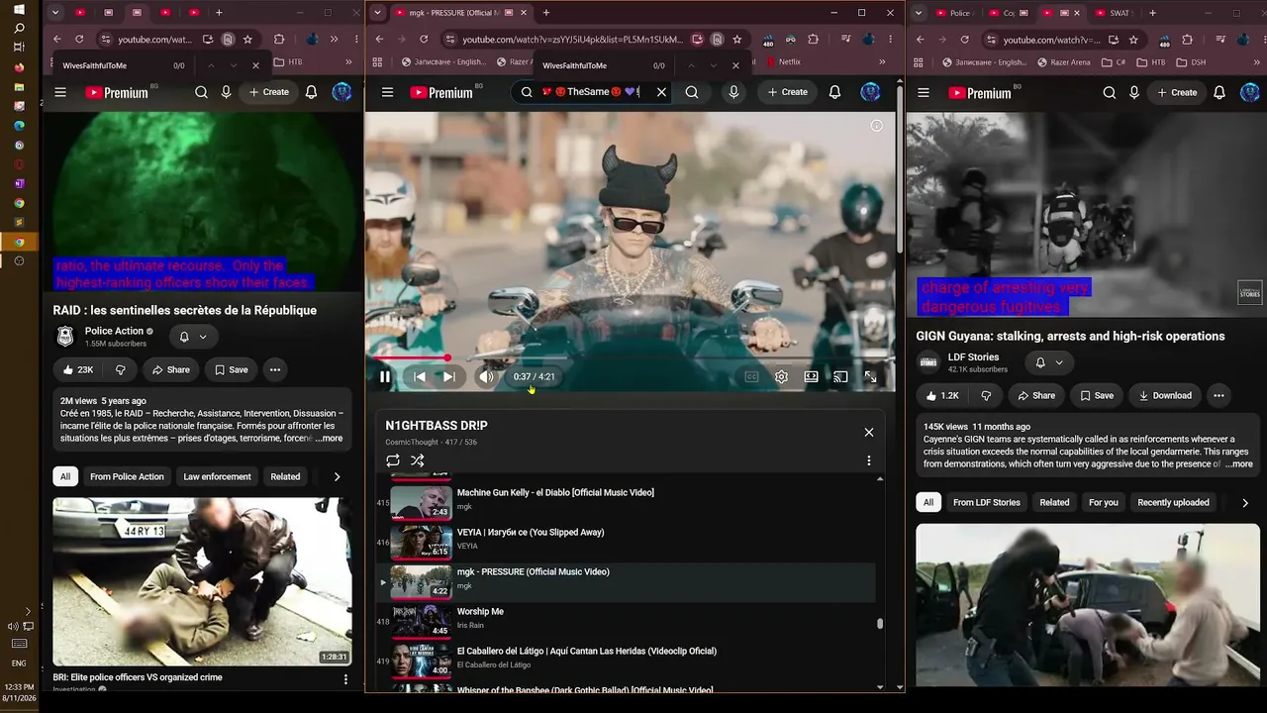This screenshot has width=1267, height=713.
Task: Bookmark the page in middle browser window
Action: [737, 40]
